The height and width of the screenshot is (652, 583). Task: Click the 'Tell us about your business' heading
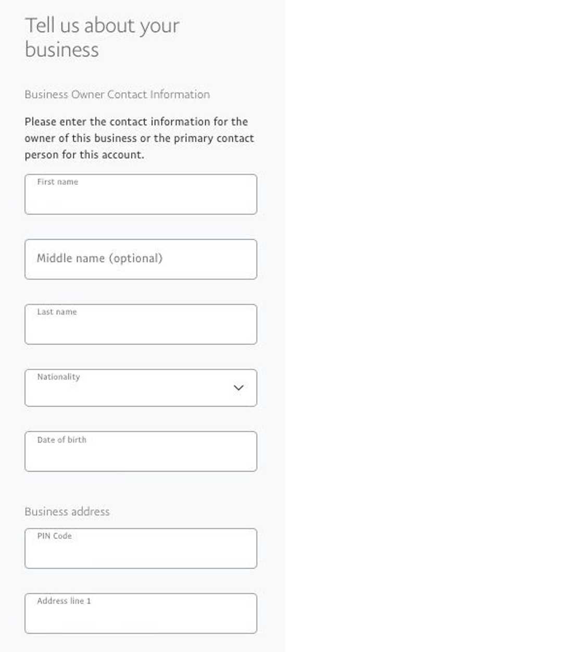[x=102, y=36]
